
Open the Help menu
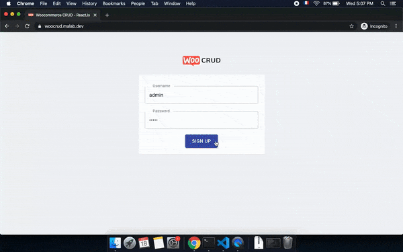pos(191,3)
